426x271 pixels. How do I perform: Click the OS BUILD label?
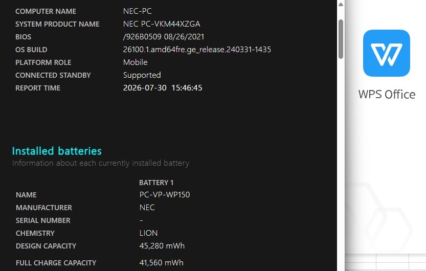(x=31, y=50)
